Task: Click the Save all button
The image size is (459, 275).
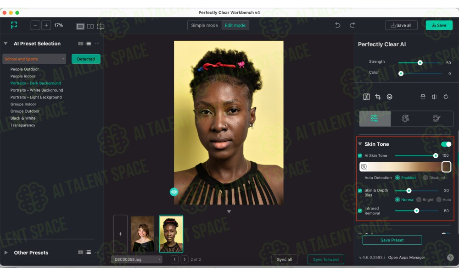Action: tap(401, 25)
